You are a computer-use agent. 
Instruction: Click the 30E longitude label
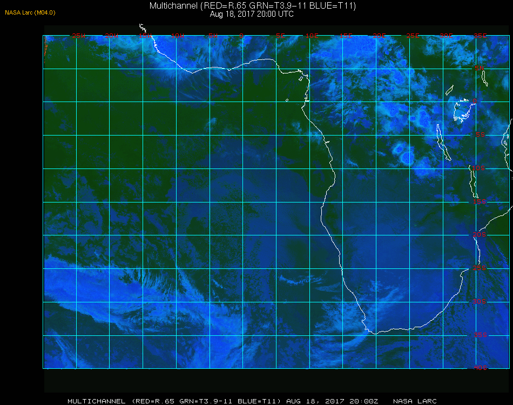(446, 36)
